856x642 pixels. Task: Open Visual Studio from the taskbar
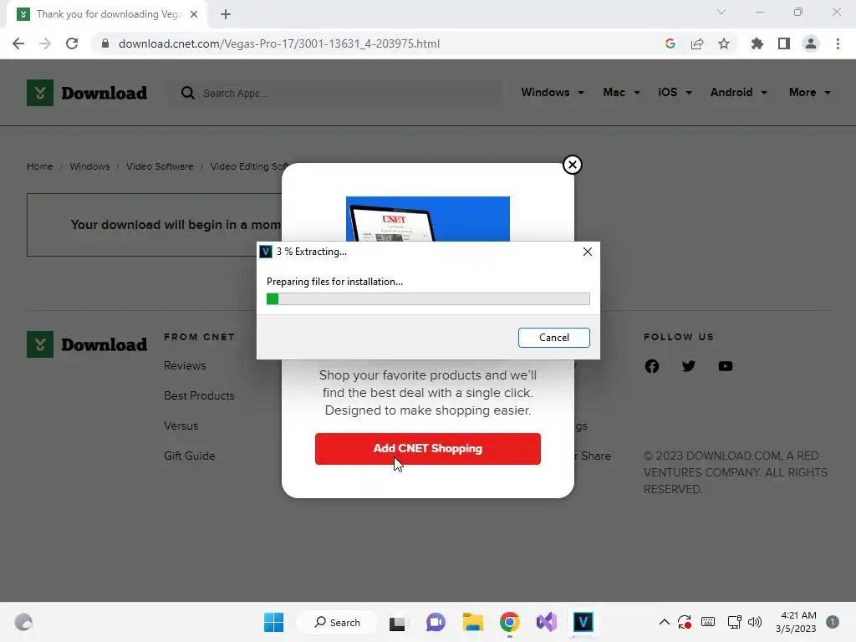(x=547, y=622)
